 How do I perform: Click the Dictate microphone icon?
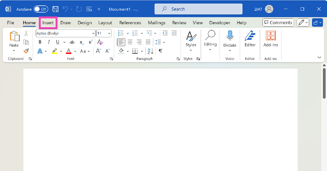click(x=230, y=36)
